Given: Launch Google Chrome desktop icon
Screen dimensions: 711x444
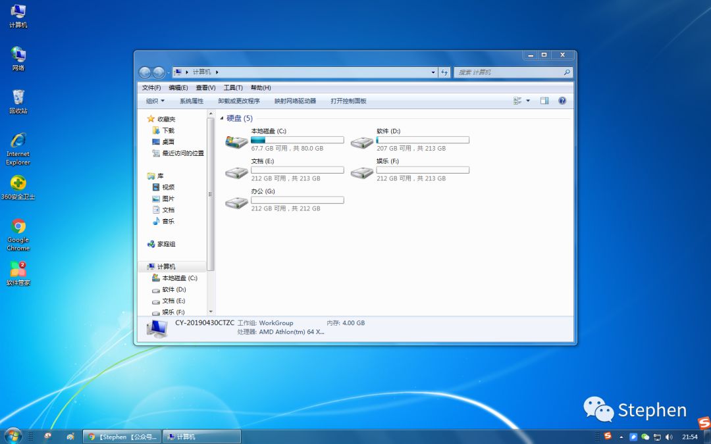Looking at the screenshot, I should [x=18, y=235].
